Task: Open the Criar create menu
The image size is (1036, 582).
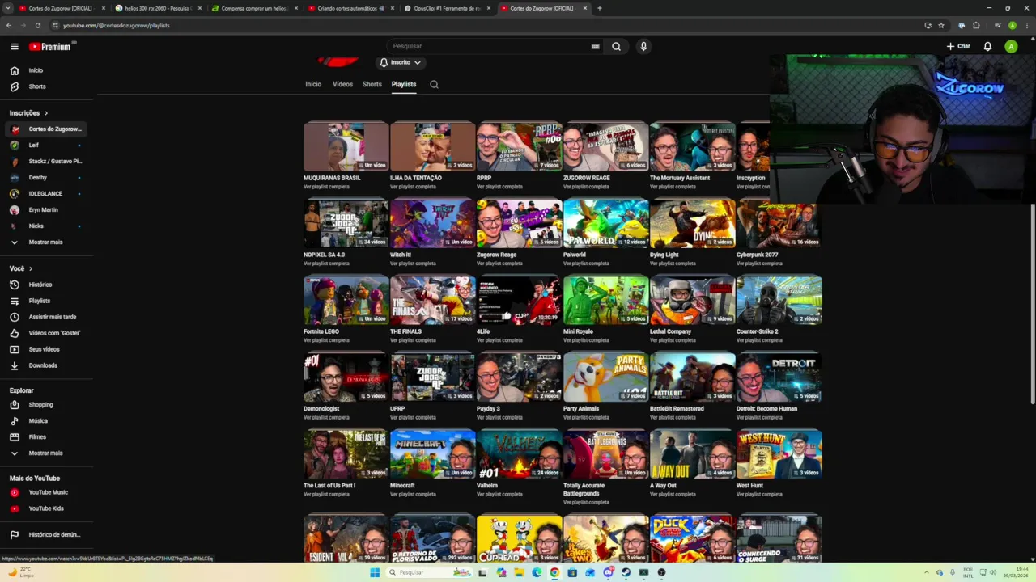Action: click(958, 46)
